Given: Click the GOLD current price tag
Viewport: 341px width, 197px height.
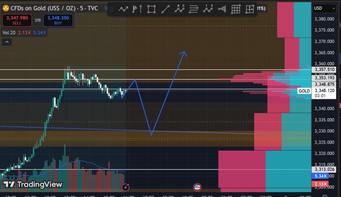Looking at the screenshot, I should pyautogui.click(x=304, y=91).
